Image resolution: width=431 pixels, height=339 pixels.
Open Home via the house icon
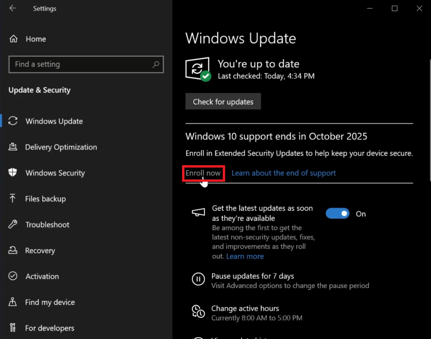coord(13,39)
